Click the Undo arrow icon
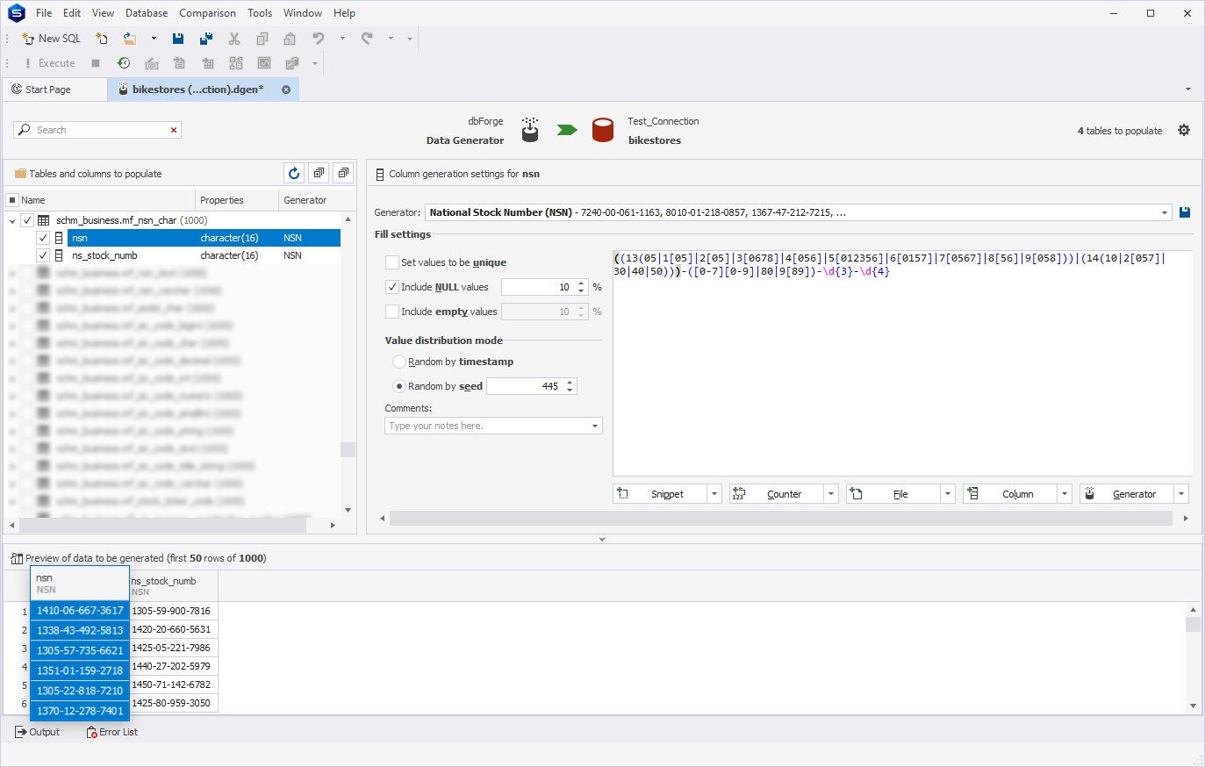 pyautogui.click(x=319, y=39)
